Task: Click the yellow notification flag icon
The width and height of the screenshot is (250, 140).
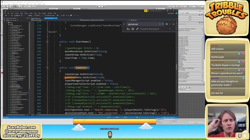Action: (x=146, y=10)
